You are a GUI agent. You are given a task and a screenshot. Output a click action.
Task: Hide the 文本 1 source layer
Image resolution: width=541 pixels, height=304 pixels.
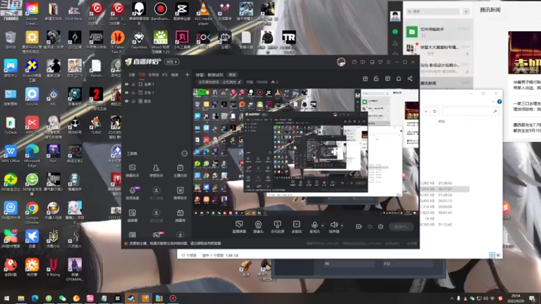point(126,93)
